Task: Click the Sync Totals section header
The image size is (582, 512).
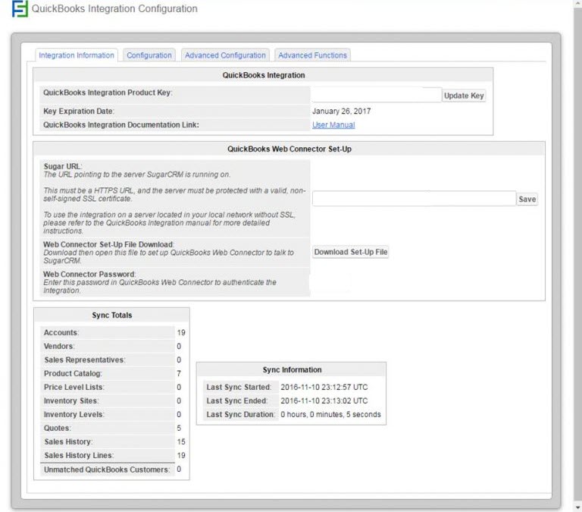Action: (x=111, y=316)
